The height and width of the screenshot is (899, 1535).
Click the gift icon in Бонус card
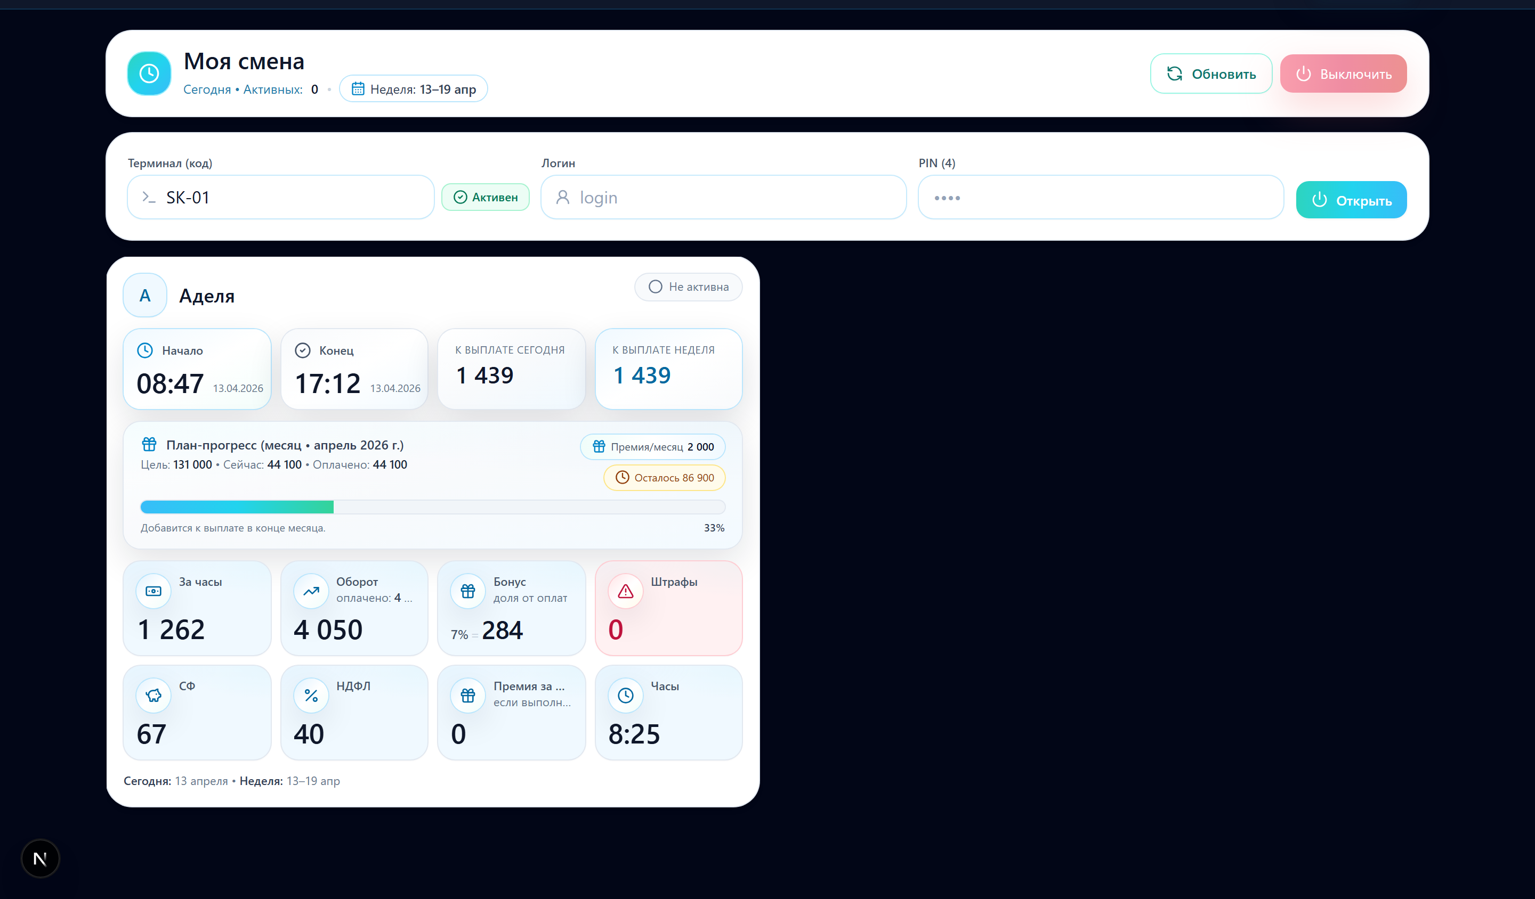(x=468, y=591)
